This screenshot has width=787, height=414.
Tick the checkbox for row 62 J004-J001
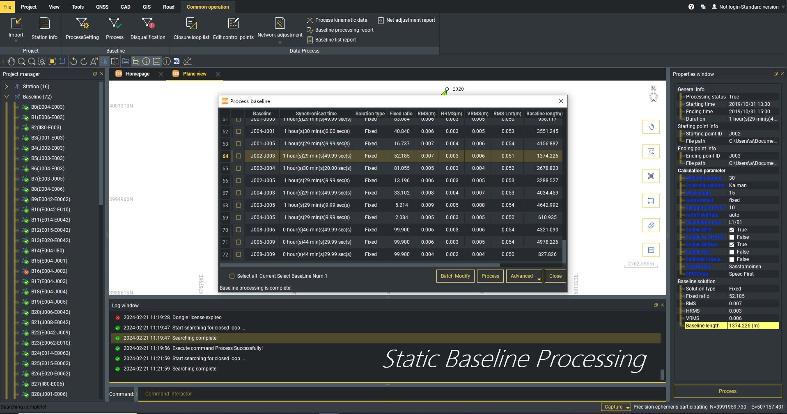238,131
